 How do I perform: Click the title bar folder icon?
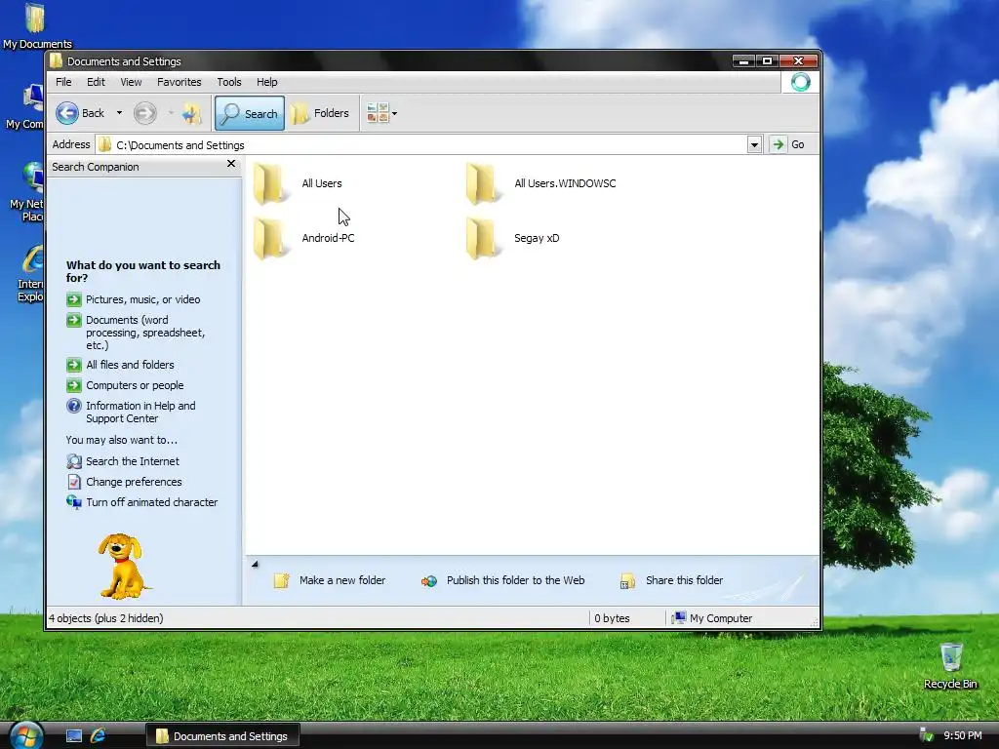56,61
